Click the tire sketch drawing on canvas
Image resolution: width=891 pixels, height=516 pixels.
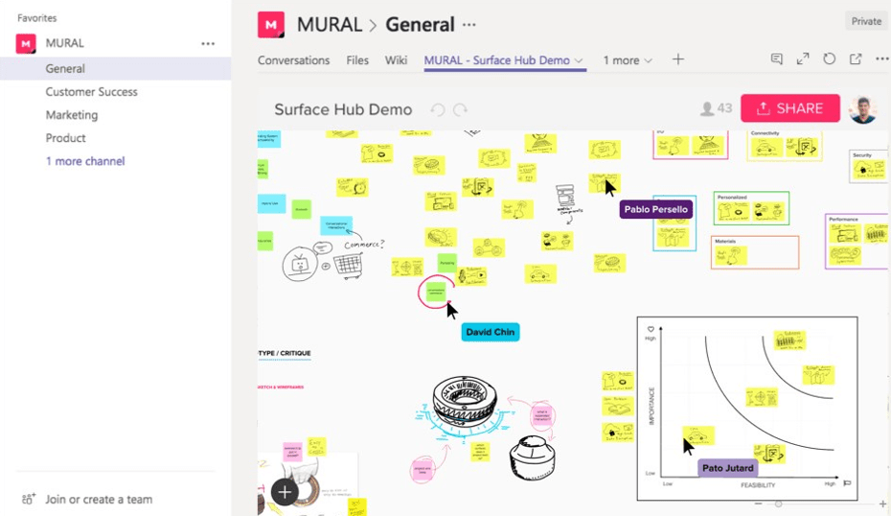click(x=465, y=400)
